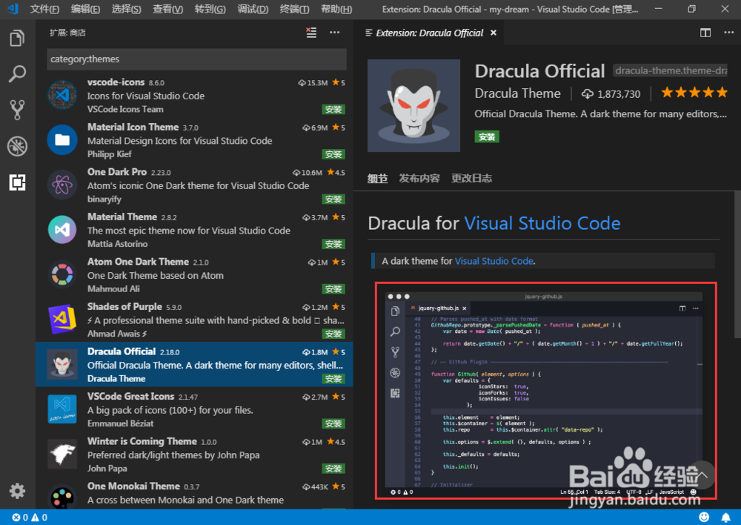
Task: Click the scroll-to-top circular arrow button
Action: pyautogui.click(x=702, y=475)
